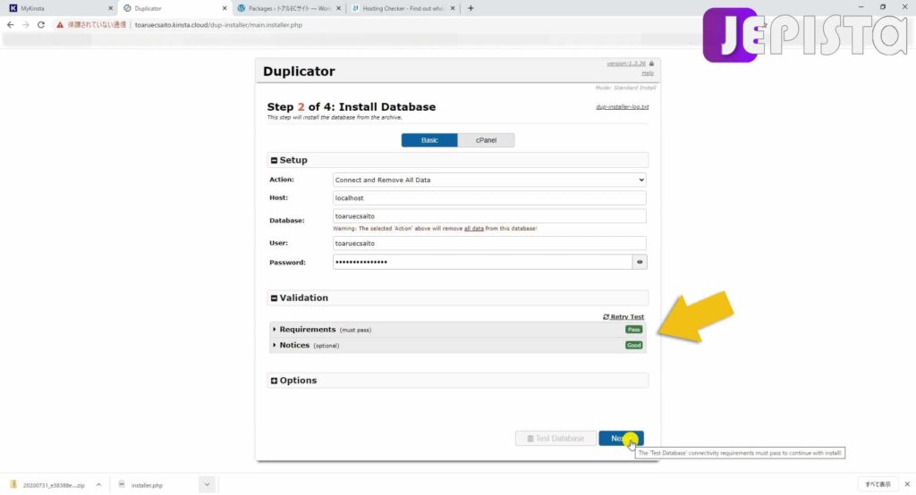Select the Basic mode tab
This screenshot has width=916, height=495.
[429, 140]
